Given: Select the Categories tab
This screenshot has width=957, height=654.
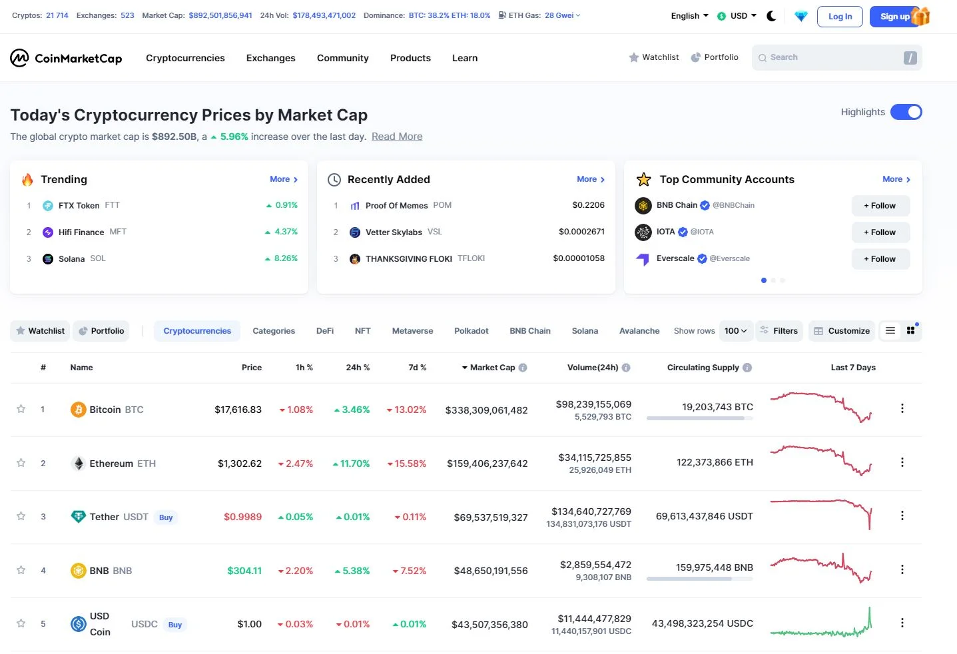Looking at the screenshot, I should 274,331.
